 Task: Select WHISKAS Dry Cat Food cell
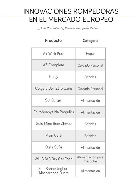point(53,159)
